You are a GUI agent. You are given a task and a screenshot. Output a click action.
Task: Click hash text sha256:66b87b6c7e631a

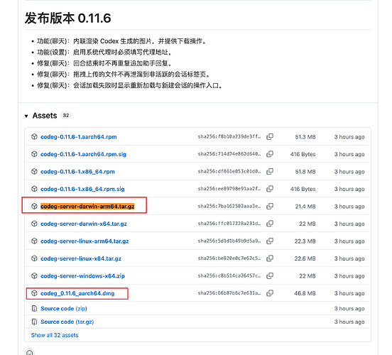229,293
